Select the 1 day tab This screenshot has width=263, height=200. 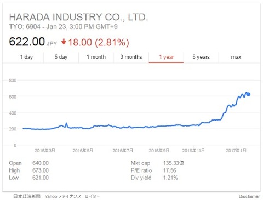coord(26,57)
